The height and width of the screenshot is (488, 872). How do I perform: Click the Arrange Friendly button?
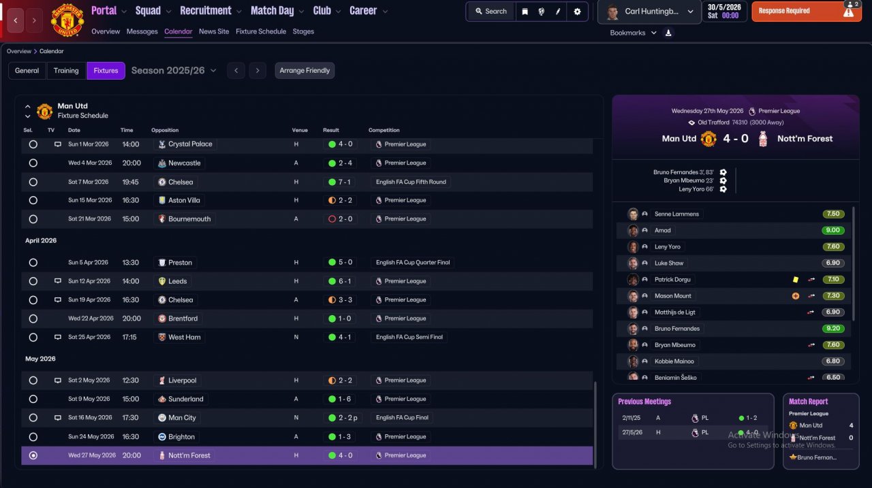coord(305,71)
